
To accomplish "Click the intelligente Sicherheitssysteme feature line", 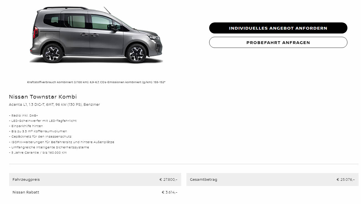I will pos(49,147).
